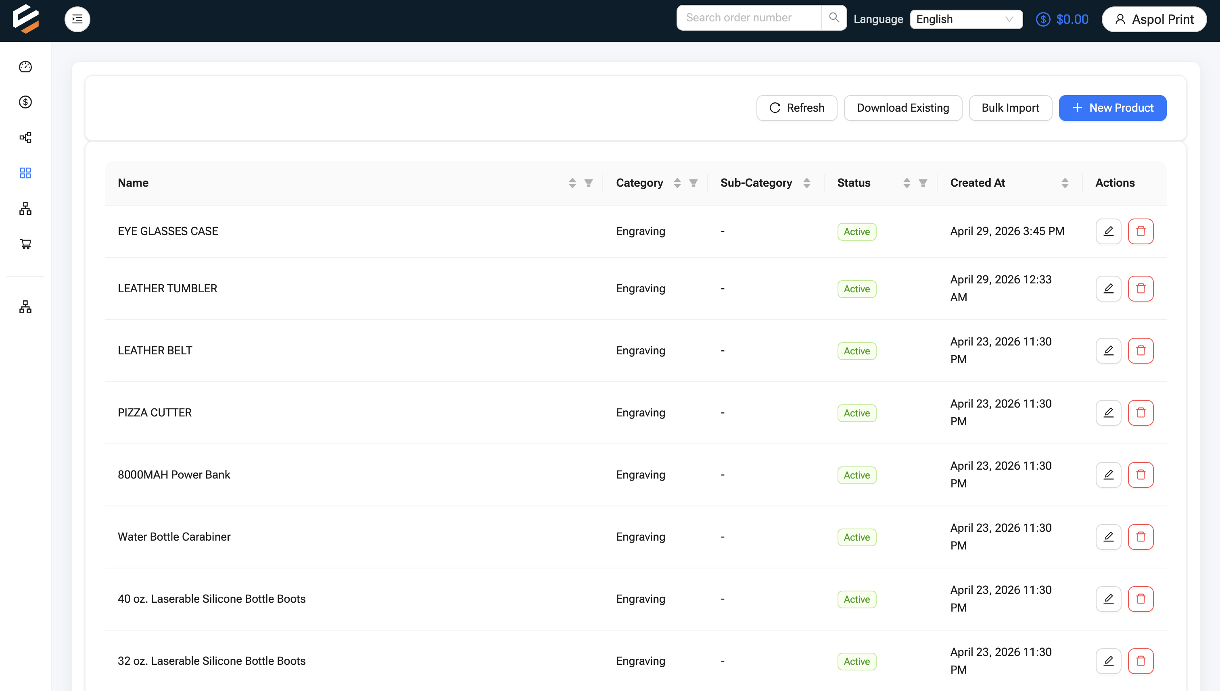Sort by Status column arrows

(907, 183)
